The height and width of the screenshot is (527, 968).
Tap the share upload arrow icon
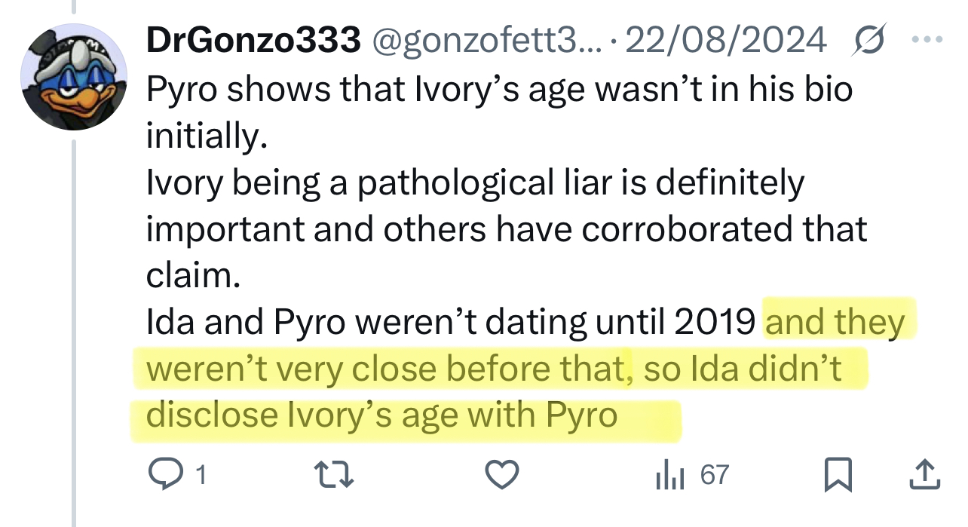point(924,474)
